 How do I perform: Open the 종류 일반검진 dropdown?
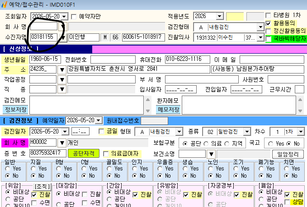(x=247, y=132)
